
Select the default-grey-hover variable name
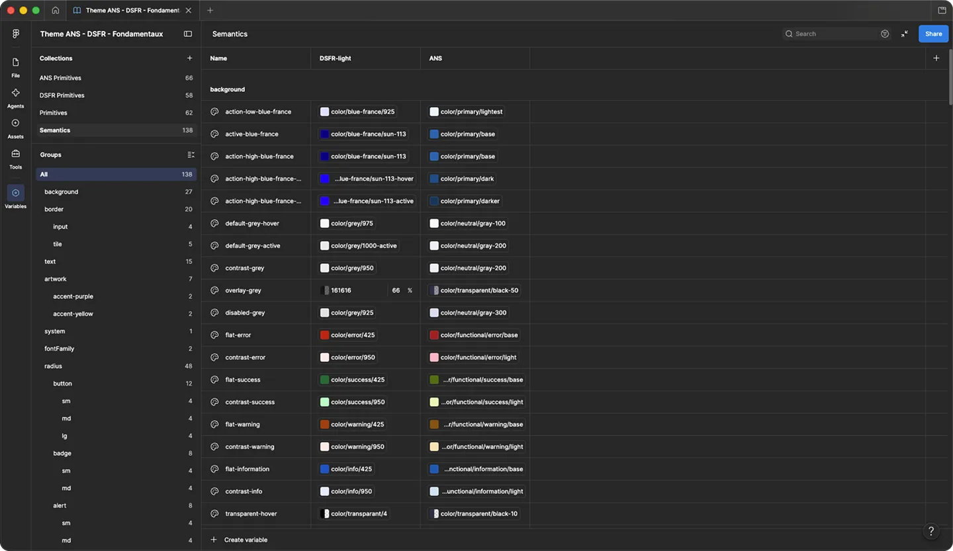coord(252,224)
